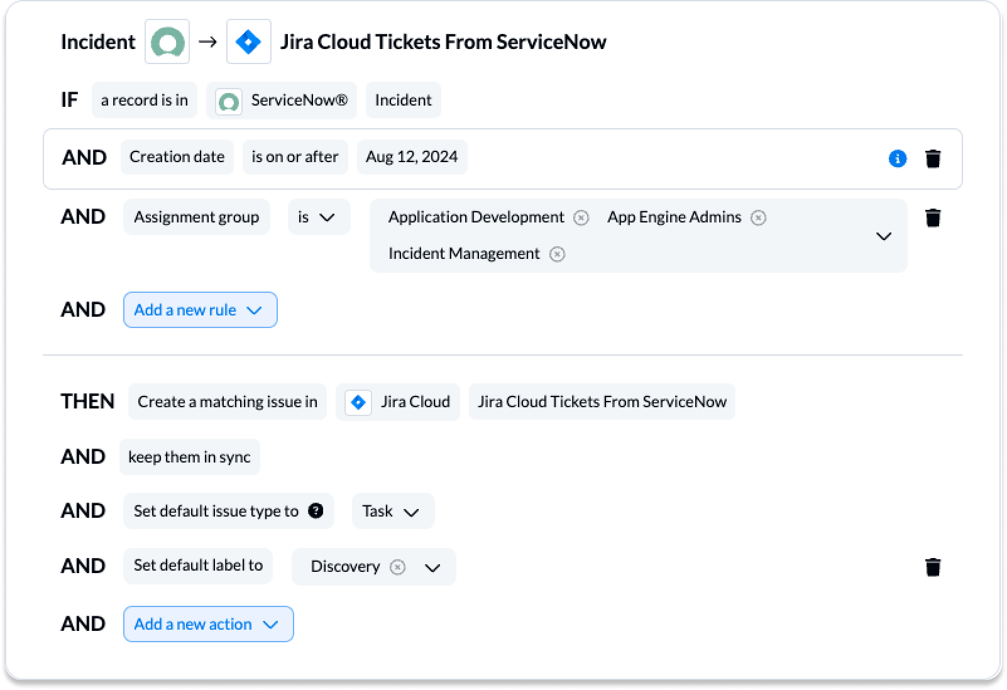Click Add a new rule
Viewport: 1007px width, 690px height.
click(x=200, y=310)
